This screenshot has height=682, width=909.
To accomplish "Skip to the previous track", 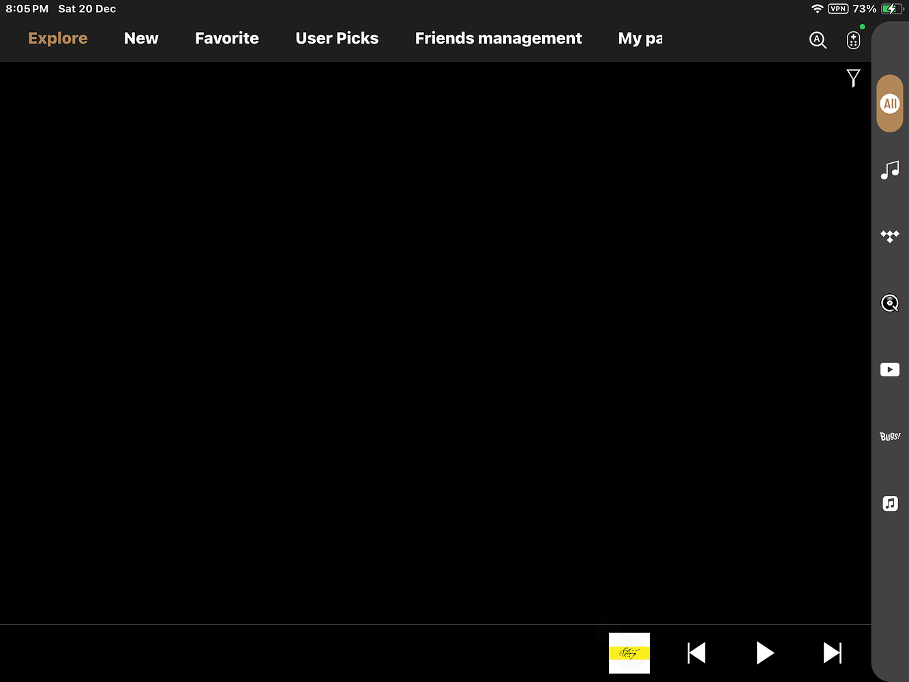I will (x=696, y=653).
